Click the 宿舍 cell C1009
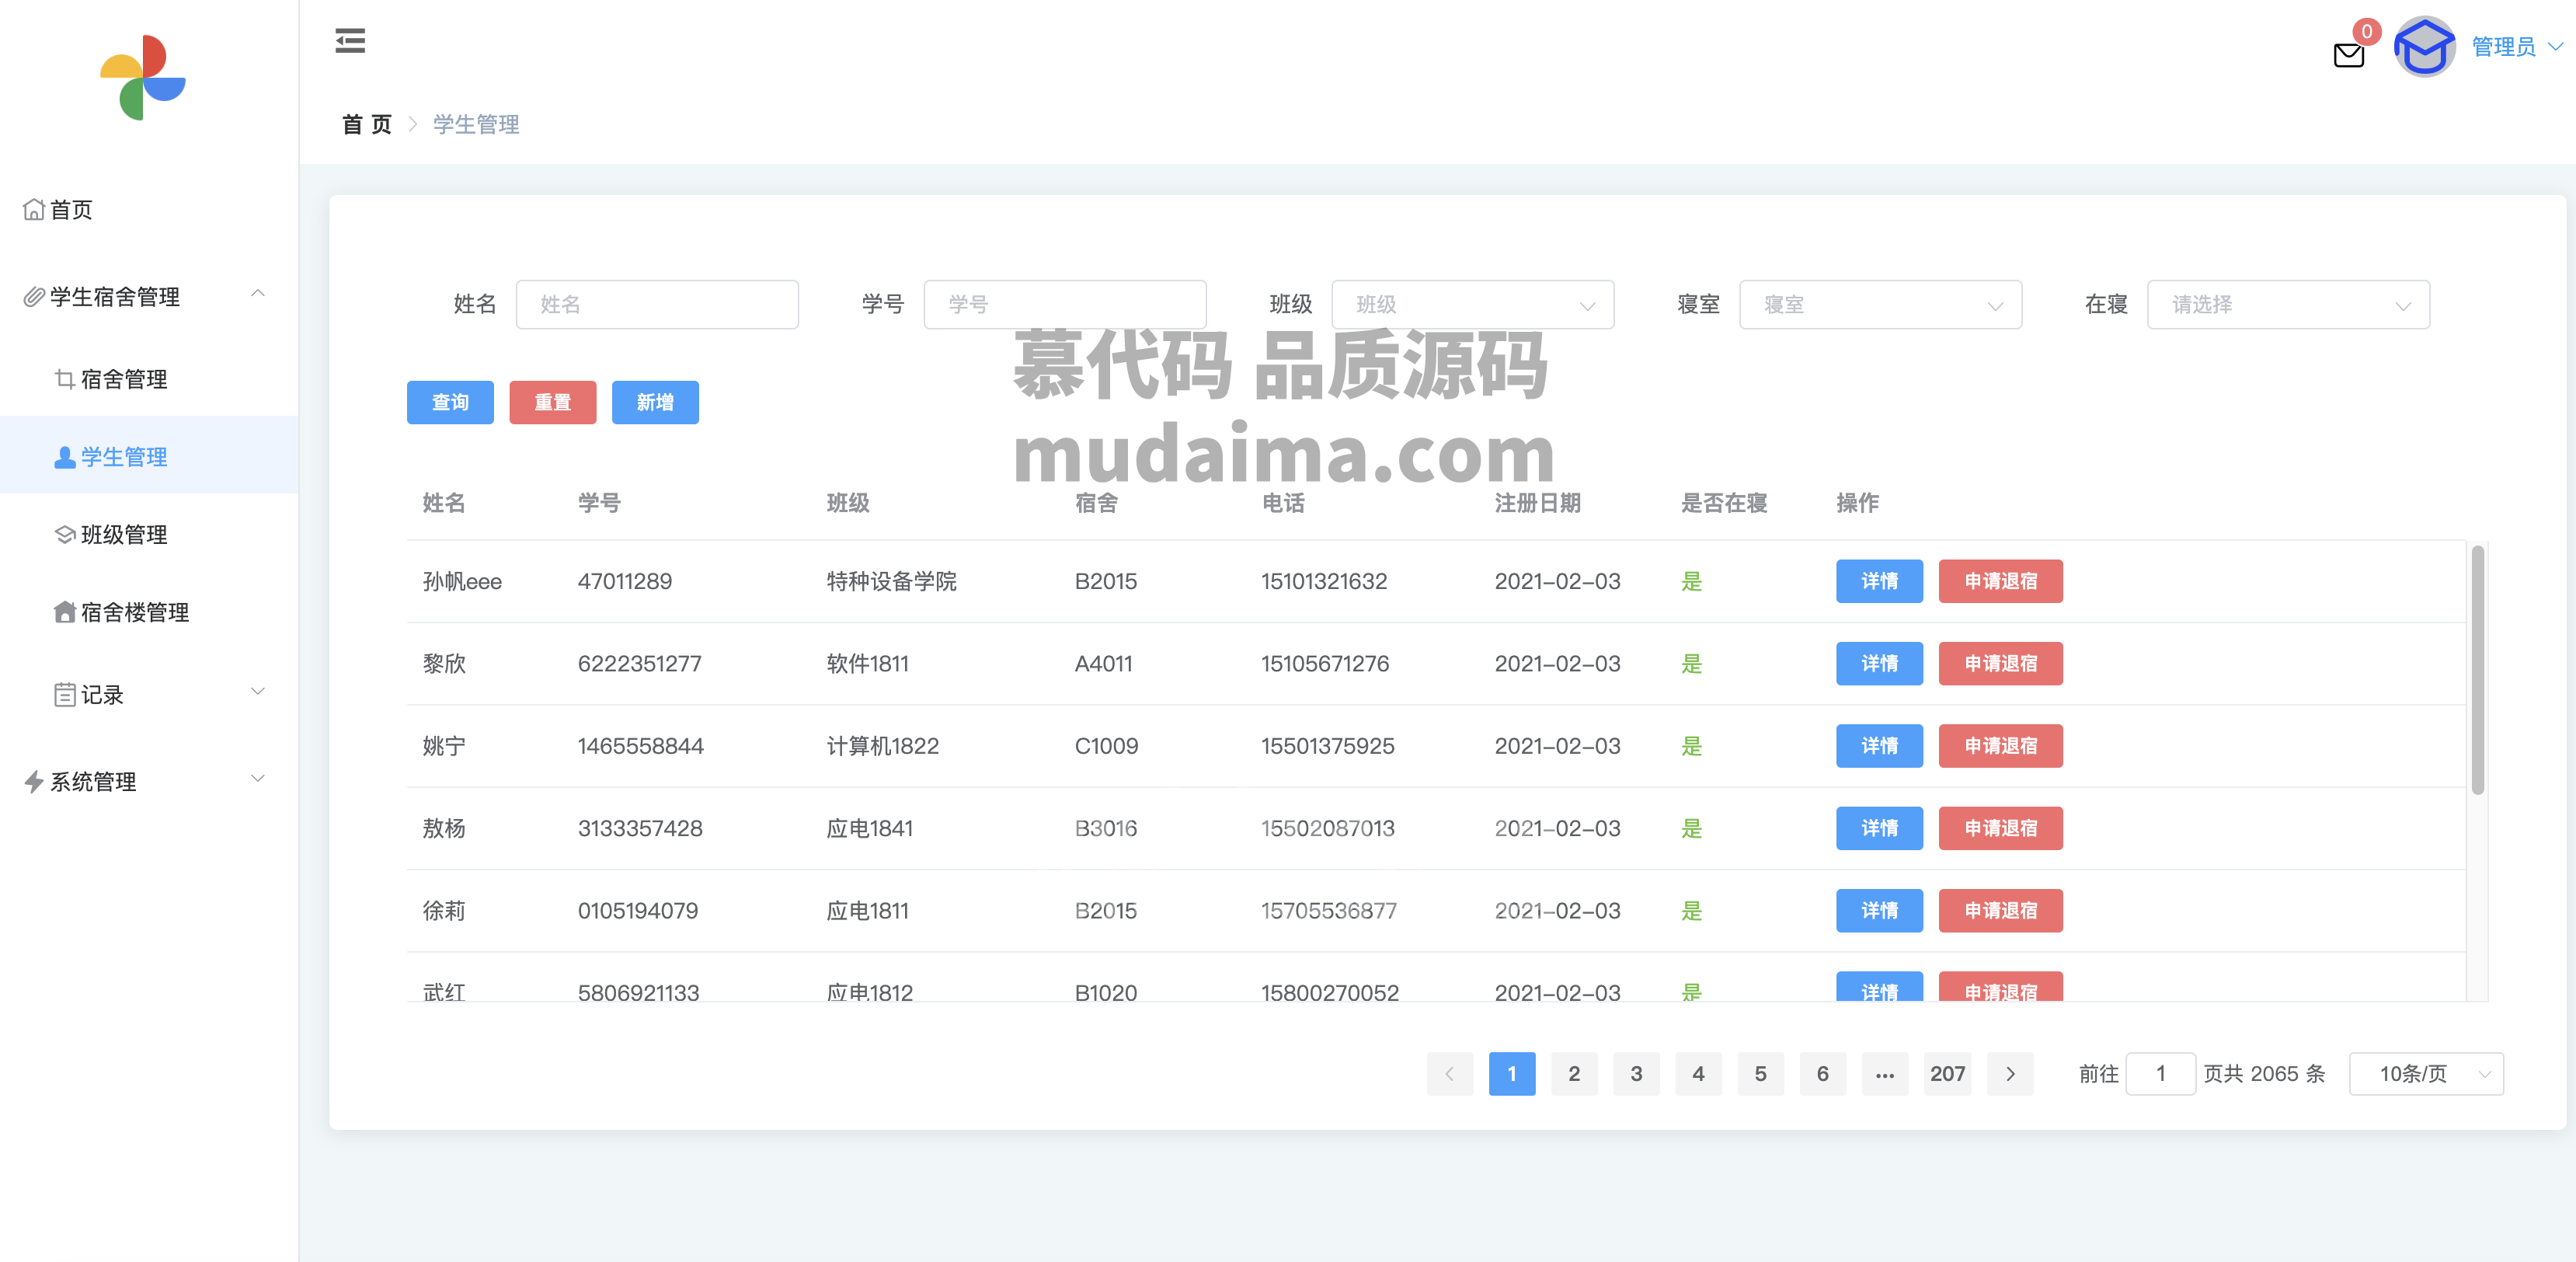 point(1106,746)
